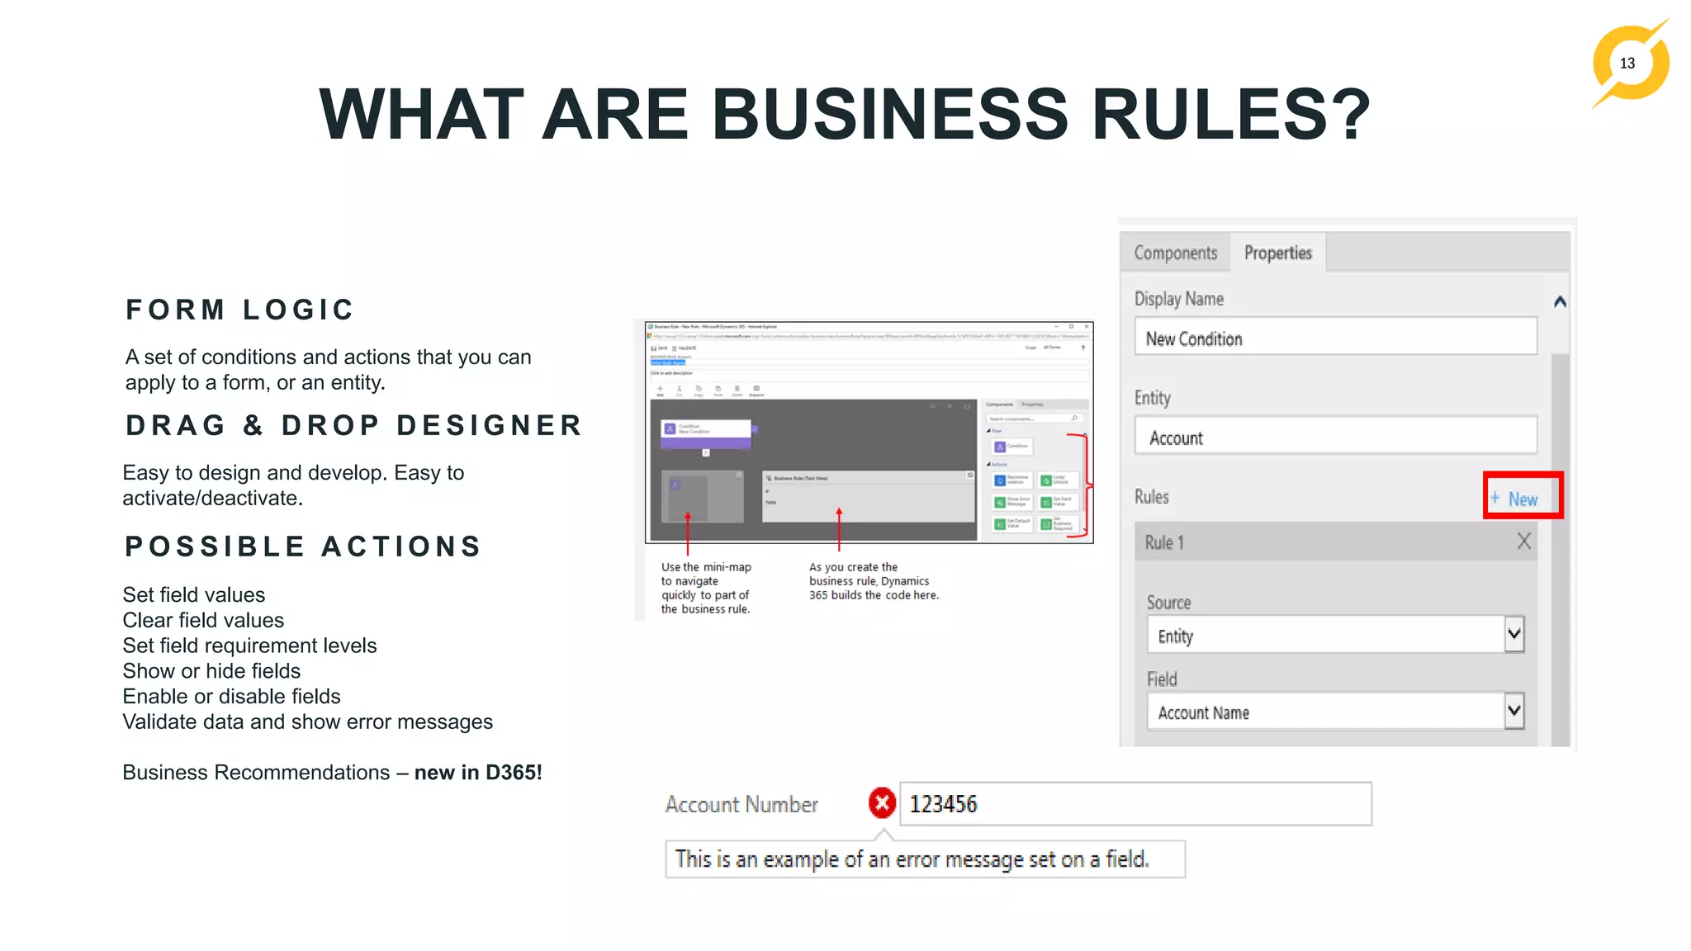Open the Source dropdown showing Entity
Screen dimensions: 1691x951
click(1335, 635)
